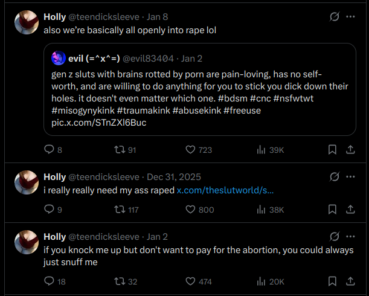Toggle bookmark on the Dec 31 post
Image resolution: width=369 pixels, height=296 pixels.
332,210
